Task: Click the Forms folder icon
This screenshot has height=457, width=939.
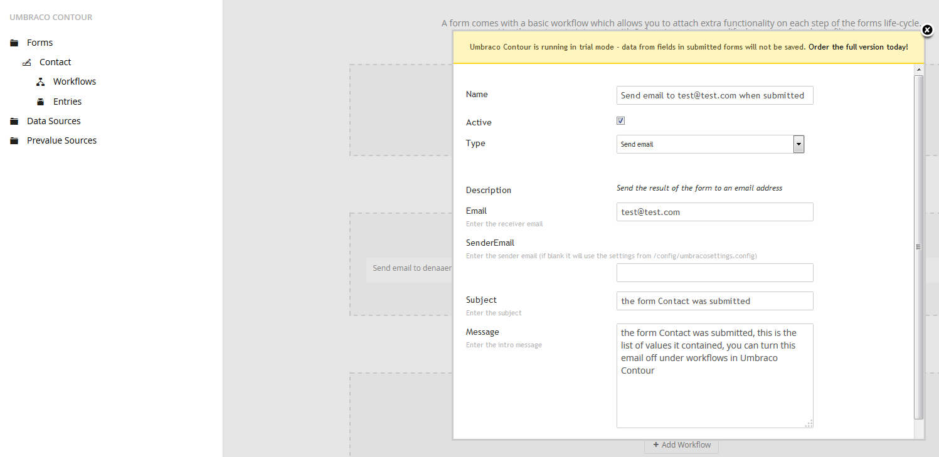Action: (14, 43)
